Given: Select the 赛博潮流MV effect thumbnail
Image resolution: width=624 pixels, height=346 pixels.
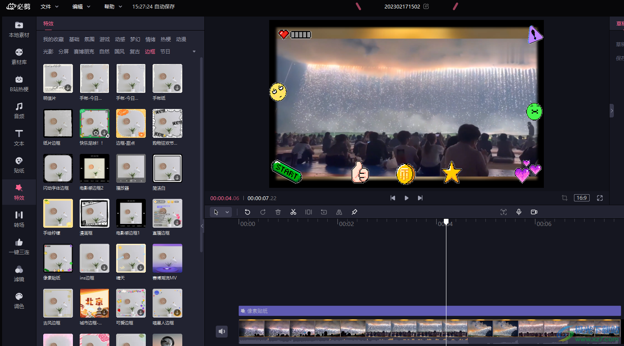Looking at the screenshot, I should pyautogui.click(x=167, y=258).
